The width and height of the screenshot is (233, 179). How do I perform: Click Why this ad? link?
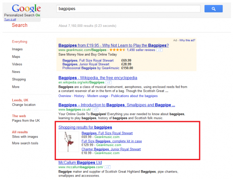(187, 41)
